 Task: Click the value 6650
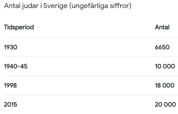coord(162,47)
